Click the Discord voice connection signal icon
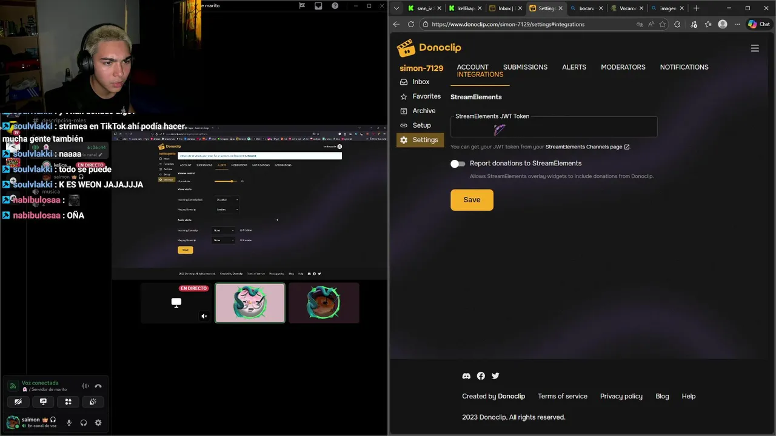This screenshot has height=436, width=776. (x=13, y=386)
